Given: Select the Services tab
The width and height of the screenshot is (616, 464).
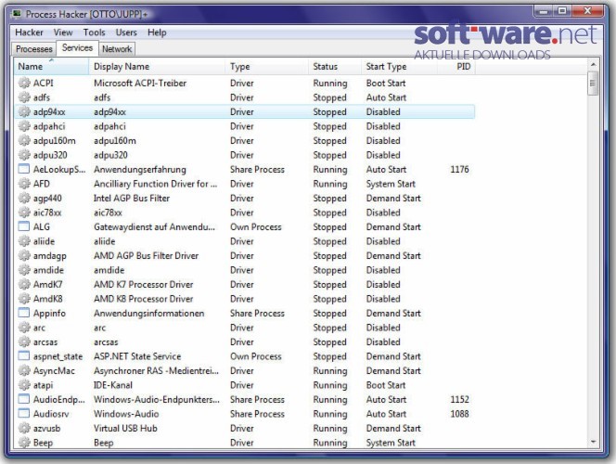Looking at the screenshot, I should [x=77, y=48].
